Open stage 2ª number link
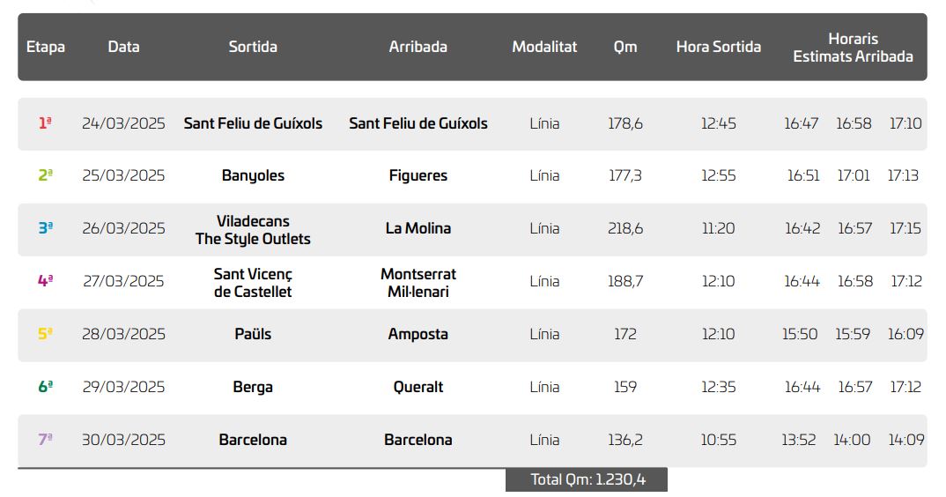 [x=45, y=175]
